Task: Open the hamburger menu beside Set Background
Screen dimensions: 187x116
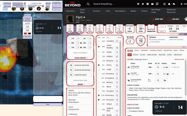Action: pyautogui.click(x=25, y=3)
